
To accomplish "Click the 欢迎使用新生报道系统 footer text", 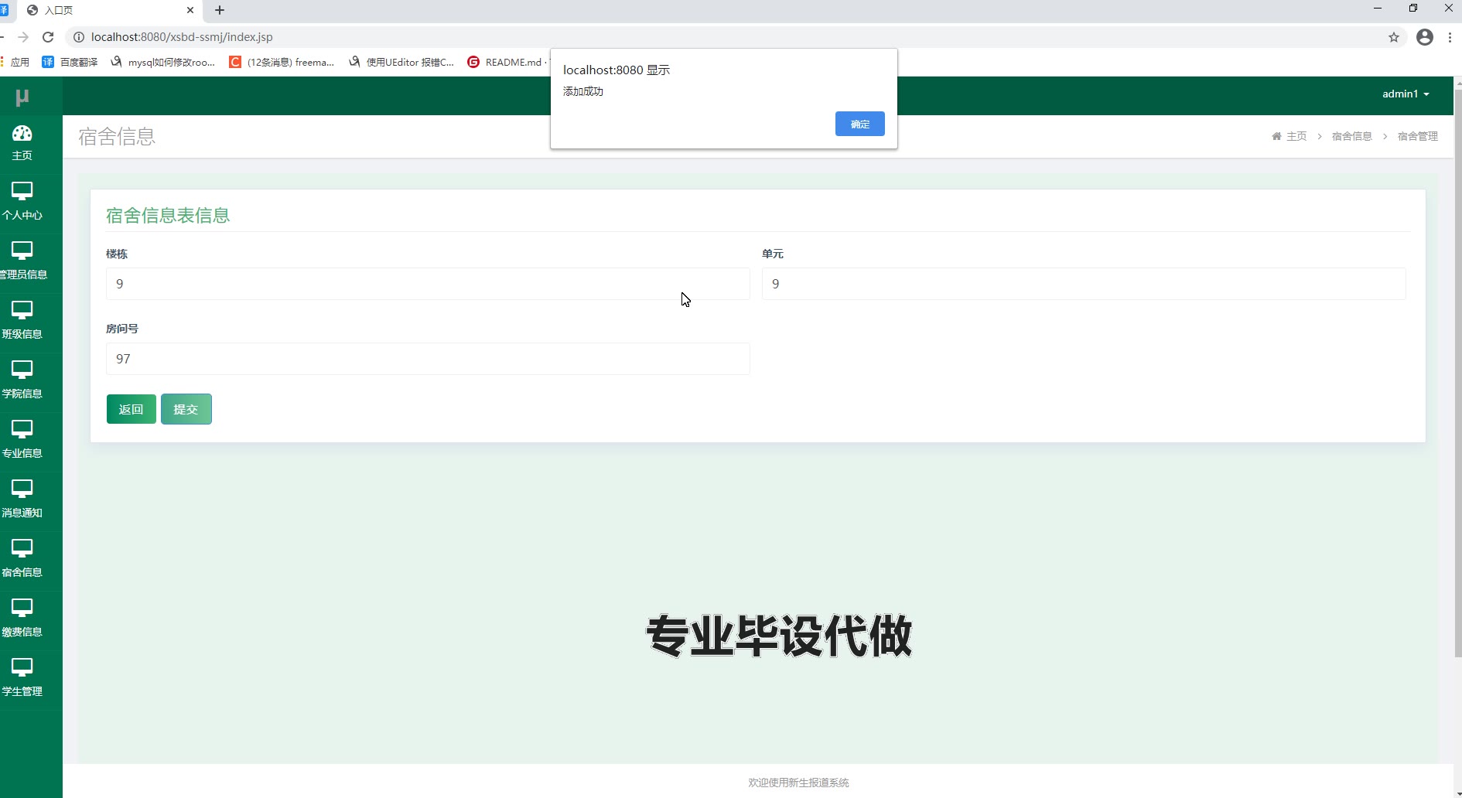I will (798, 783).
